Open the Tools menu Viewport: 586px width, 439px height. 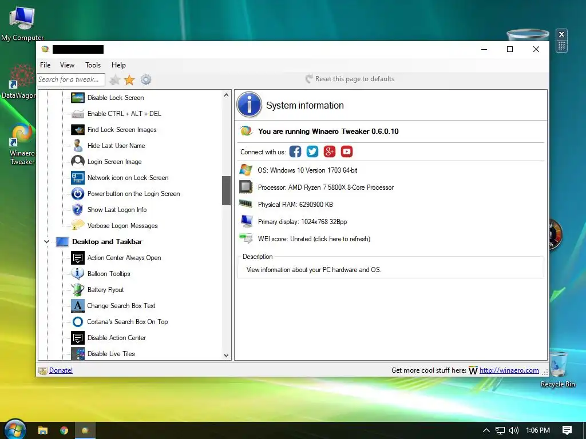[x=93, y=65]
